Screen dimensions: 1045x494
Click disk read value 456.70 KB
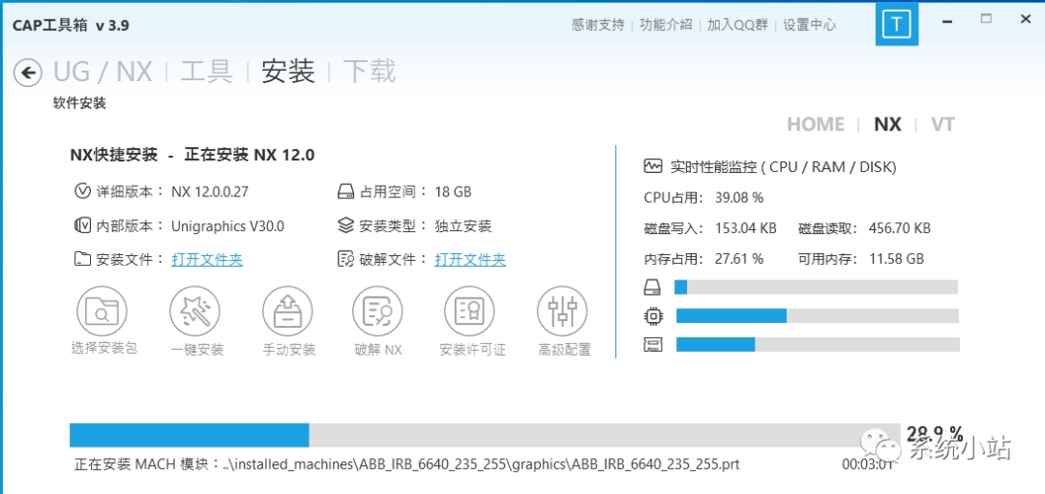point(900,228)
